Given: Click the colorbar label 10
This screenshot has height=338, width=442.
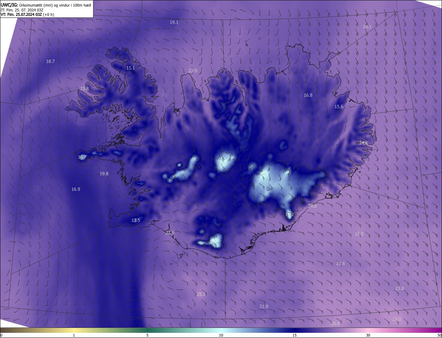Looking at the screenshot, I should click(x=221, y=336).
